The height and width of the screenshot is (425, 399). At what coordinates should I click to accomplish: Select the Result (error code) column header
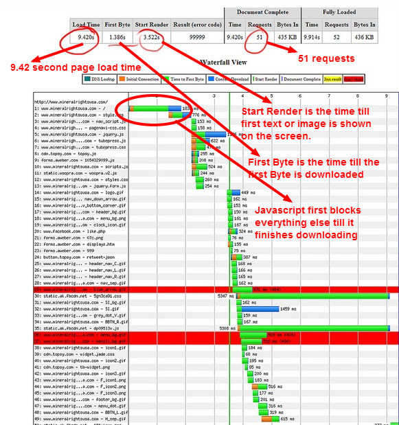click(197, 25)
